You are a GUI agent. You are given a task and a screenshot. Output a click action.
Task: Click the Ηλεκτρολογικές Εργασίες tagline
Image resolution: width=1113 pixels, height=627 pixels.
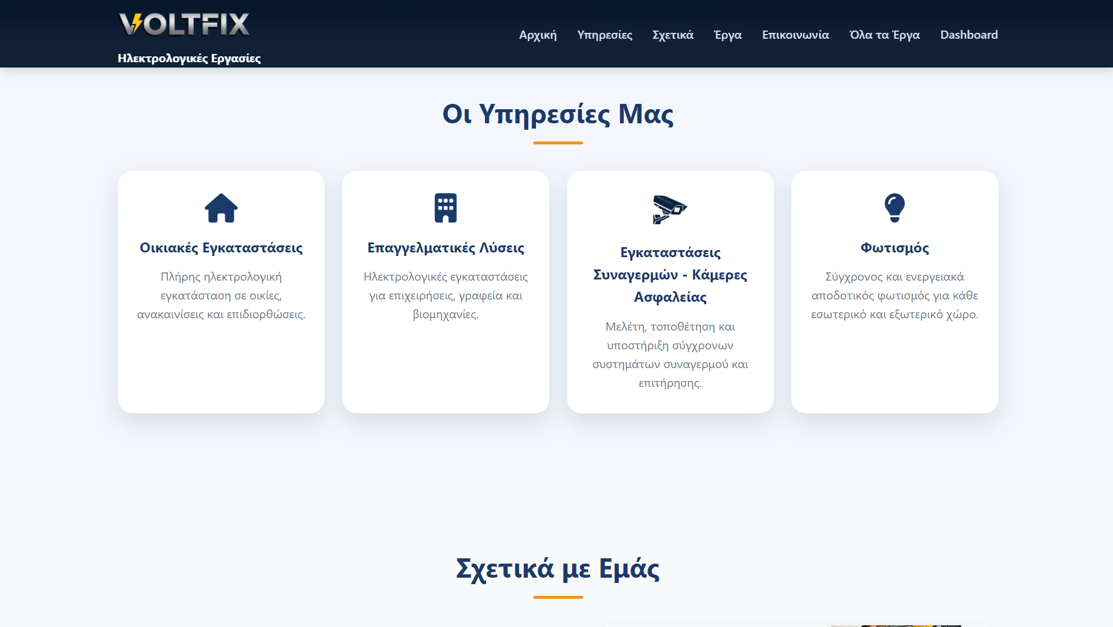click(x=189, y=58)
